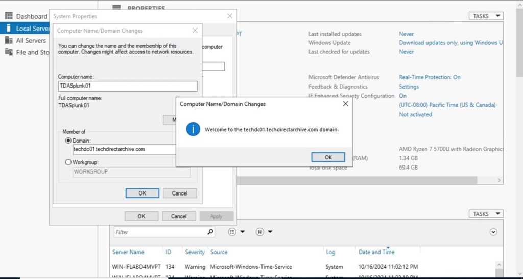
Task: Click the Domain name text field
Action: tap(125, 149)
